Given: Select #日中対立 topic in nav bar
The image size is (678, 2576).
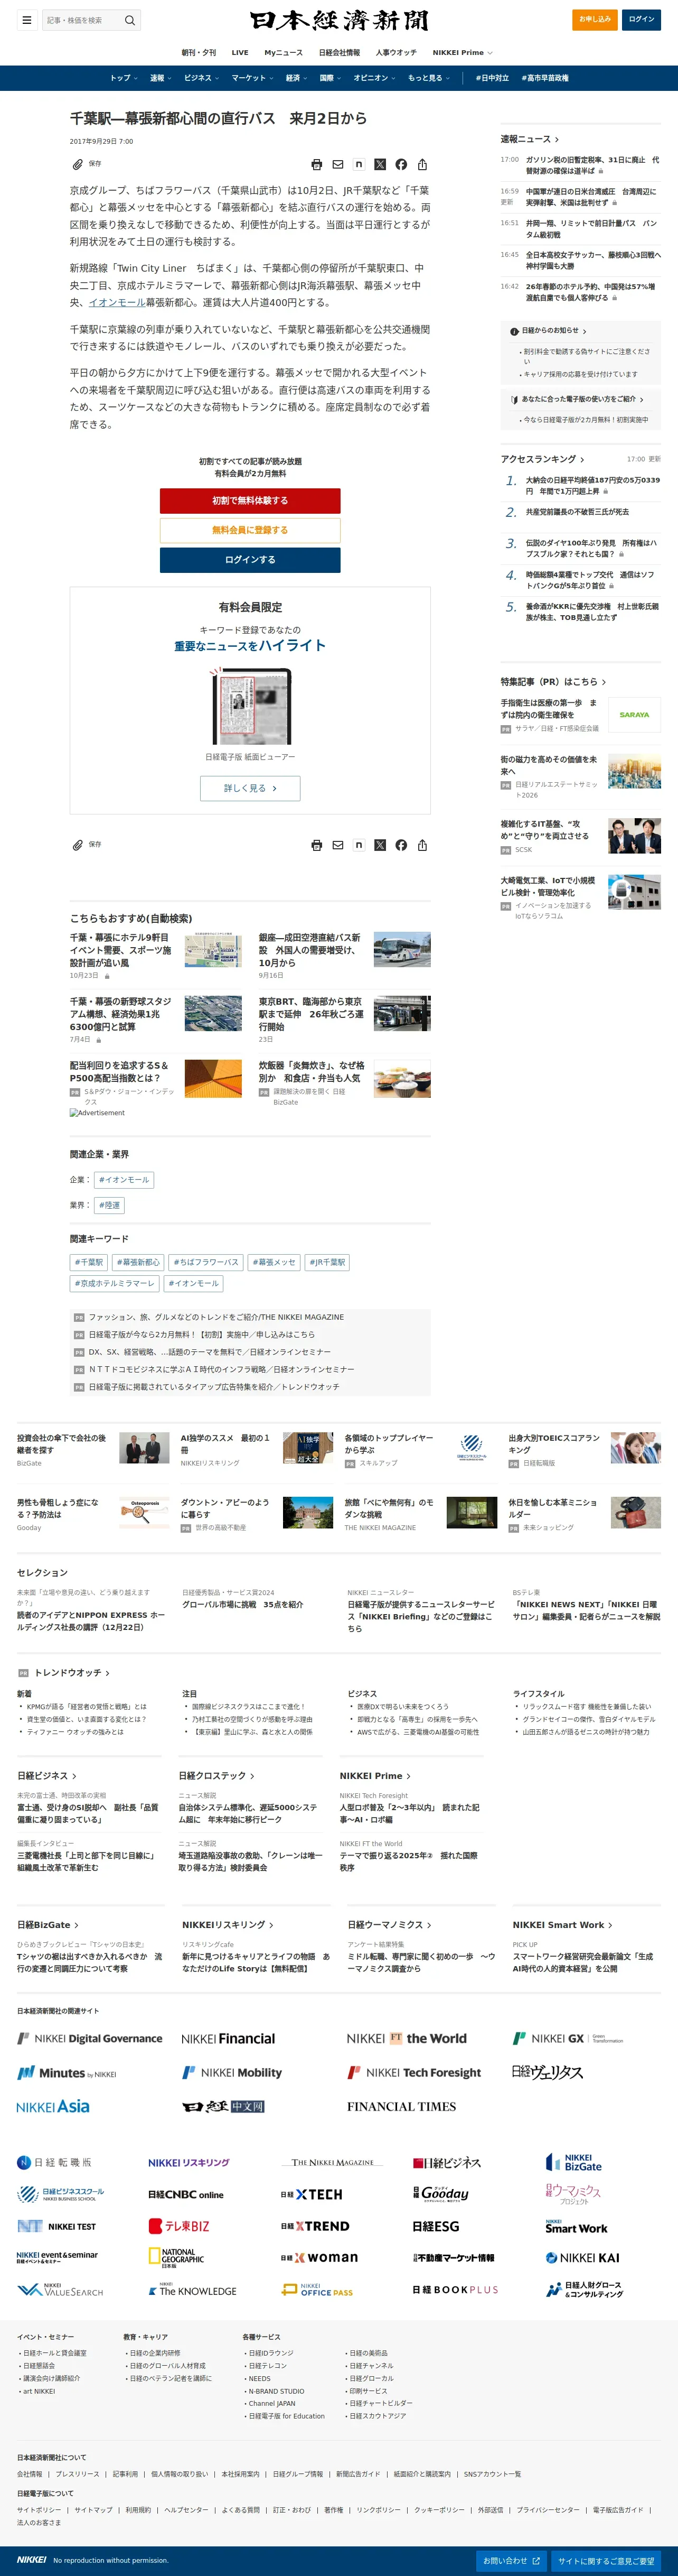Looking at the screenshot, I should click(x=492, y=78).
